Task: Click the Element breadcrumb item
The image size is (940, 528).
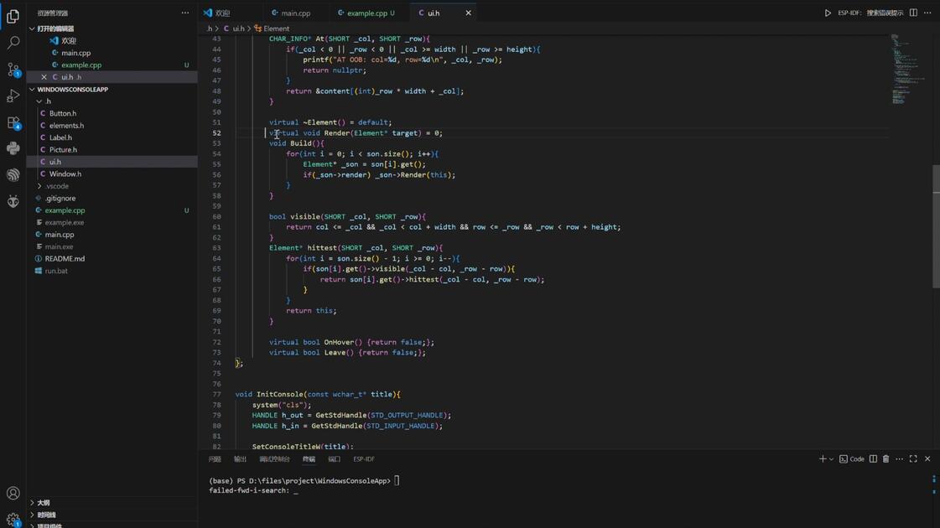Action: [x=272, y=28]
